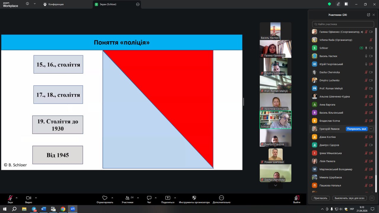Viewport: 379px width, 213px height.
Task: Open the annotation pen icon in title bar
Action: pos(338,4)
